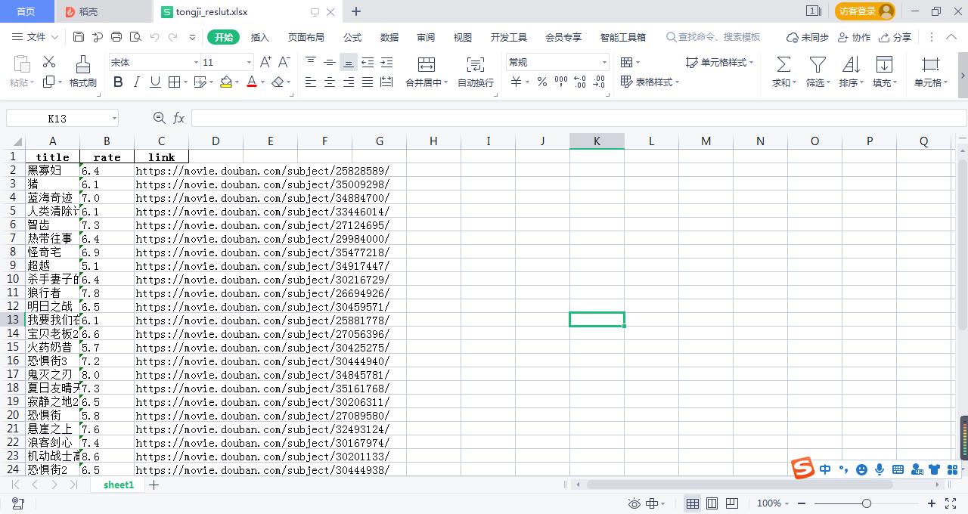This screenshot has width=968, height=514.
Task: Open fill color dropdown arrow
Action: tap(237, 82)
